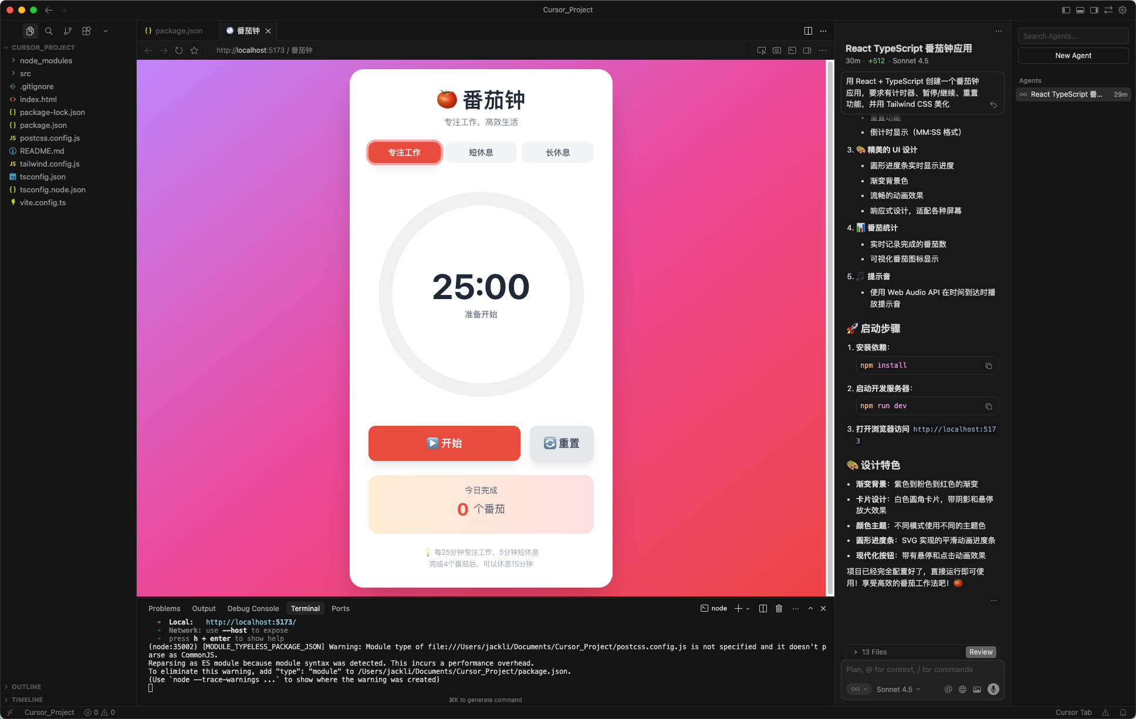Copy the npm install command

click(x=988, y=365)
